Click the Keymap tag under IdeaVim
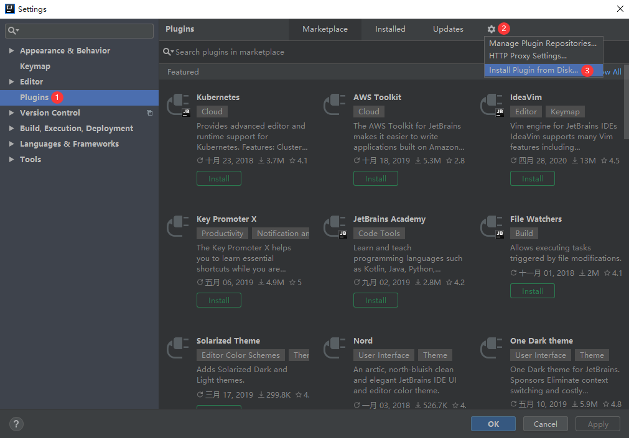 point(565,112)
